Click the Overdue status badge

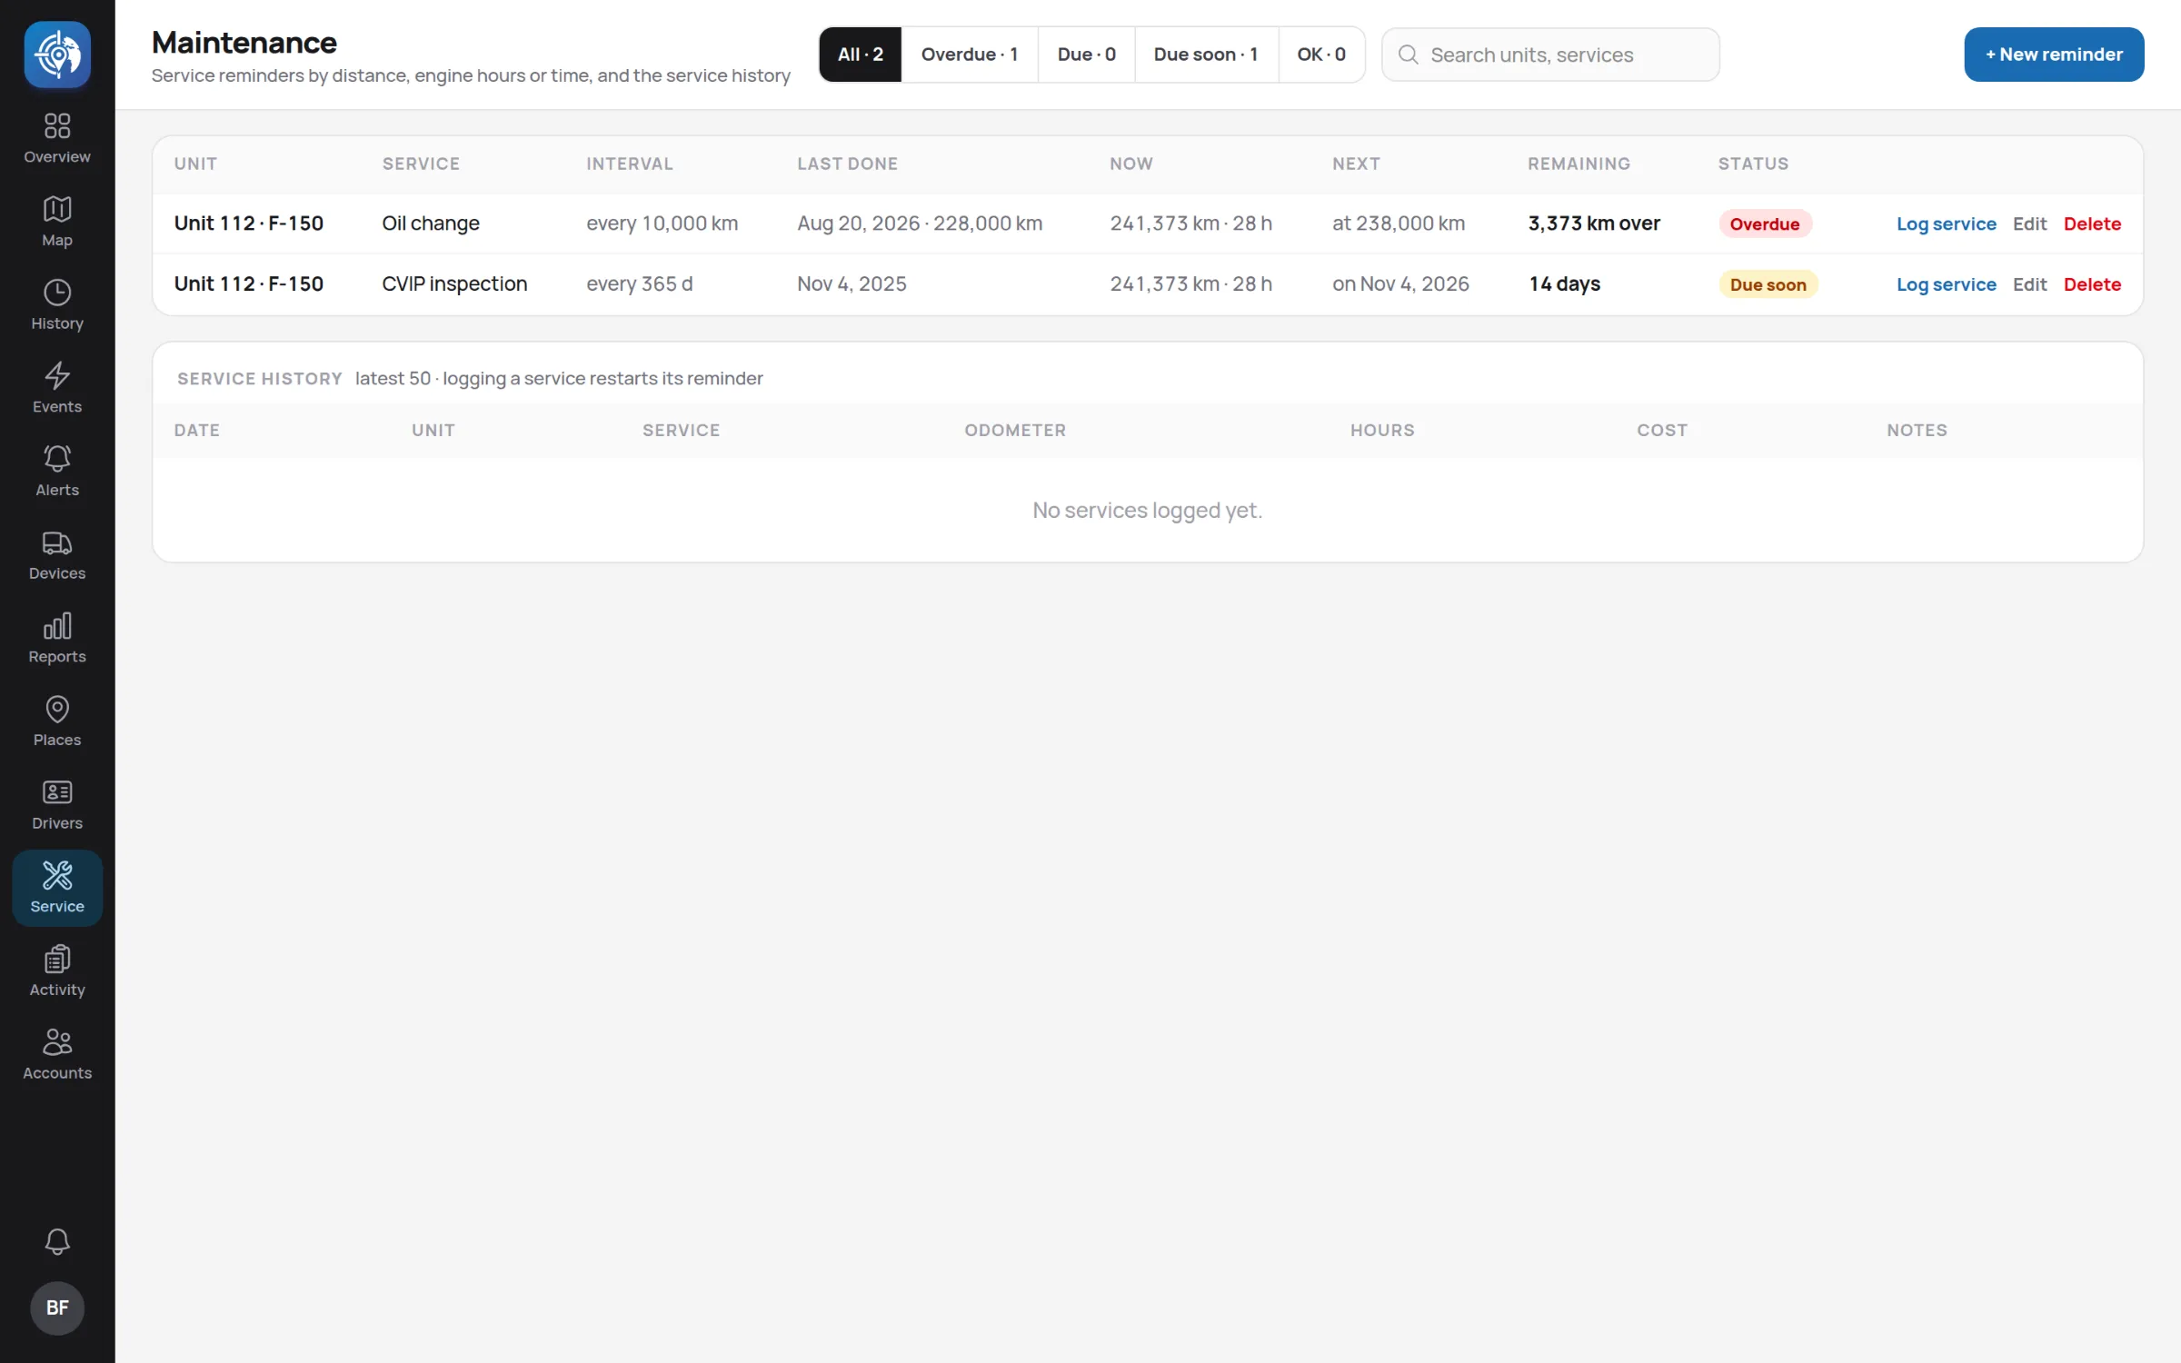pos(1765,224)
